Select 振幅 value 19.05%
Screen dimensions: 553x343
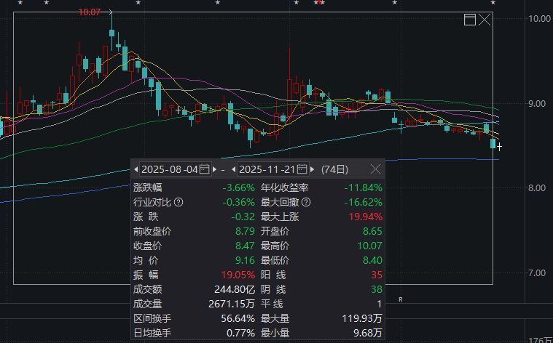tap(238, 275)
